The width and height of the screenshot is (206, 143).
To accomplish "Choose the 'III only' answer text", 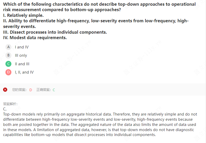I will click(21, 55).
